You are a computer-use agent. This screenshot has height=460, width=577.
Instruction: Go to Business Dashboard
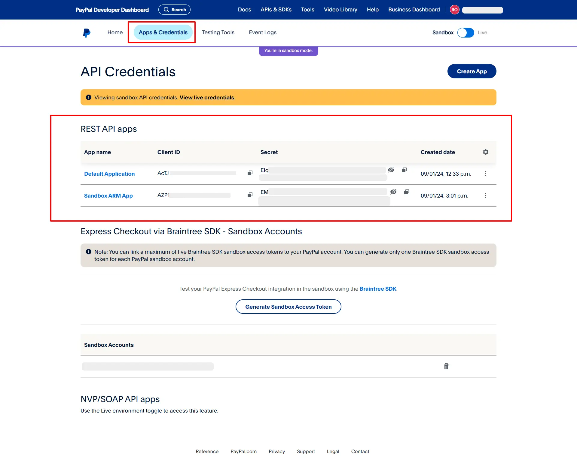pos(414,10)
